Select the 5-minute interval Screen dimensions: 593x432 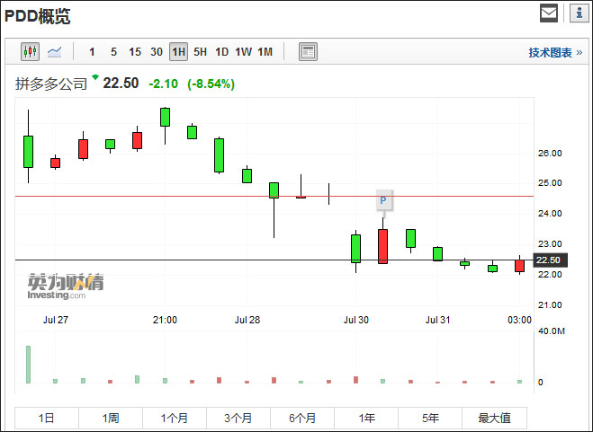point(113,52)
